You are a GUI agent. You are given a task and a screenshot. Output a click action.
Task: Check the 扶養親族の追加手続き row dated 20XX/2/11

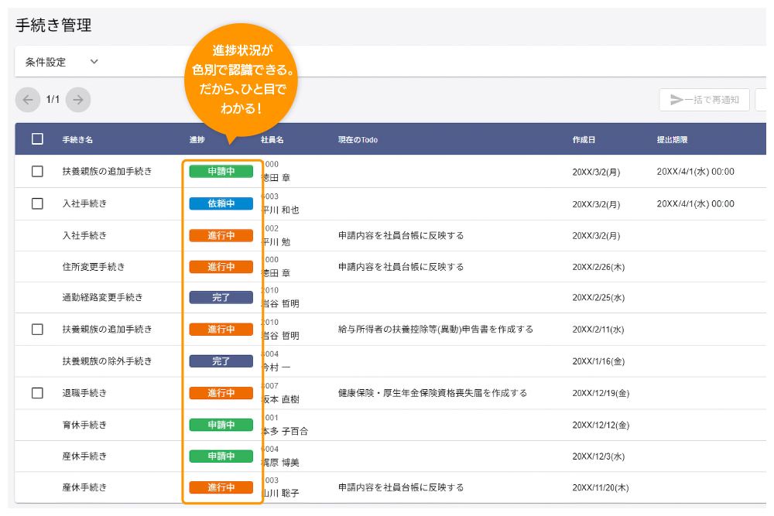[37, 329]
